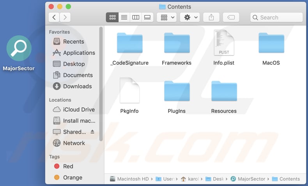Viewport: 308px width, 186px height.
Task: Open Recents in sidebar
Action: tap(69, 41)
